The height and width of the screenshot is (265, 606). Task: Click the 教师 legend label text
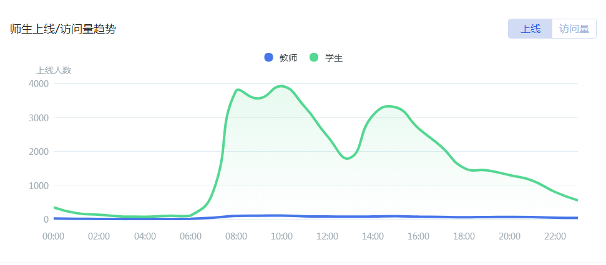pos(288,58)
